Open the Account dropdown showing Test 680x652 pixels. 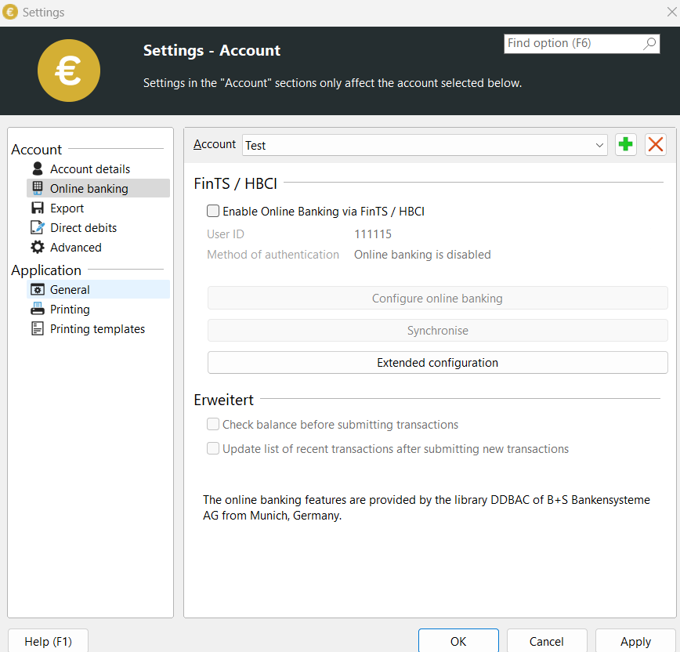pyautogui.click(x=425, y=145)
